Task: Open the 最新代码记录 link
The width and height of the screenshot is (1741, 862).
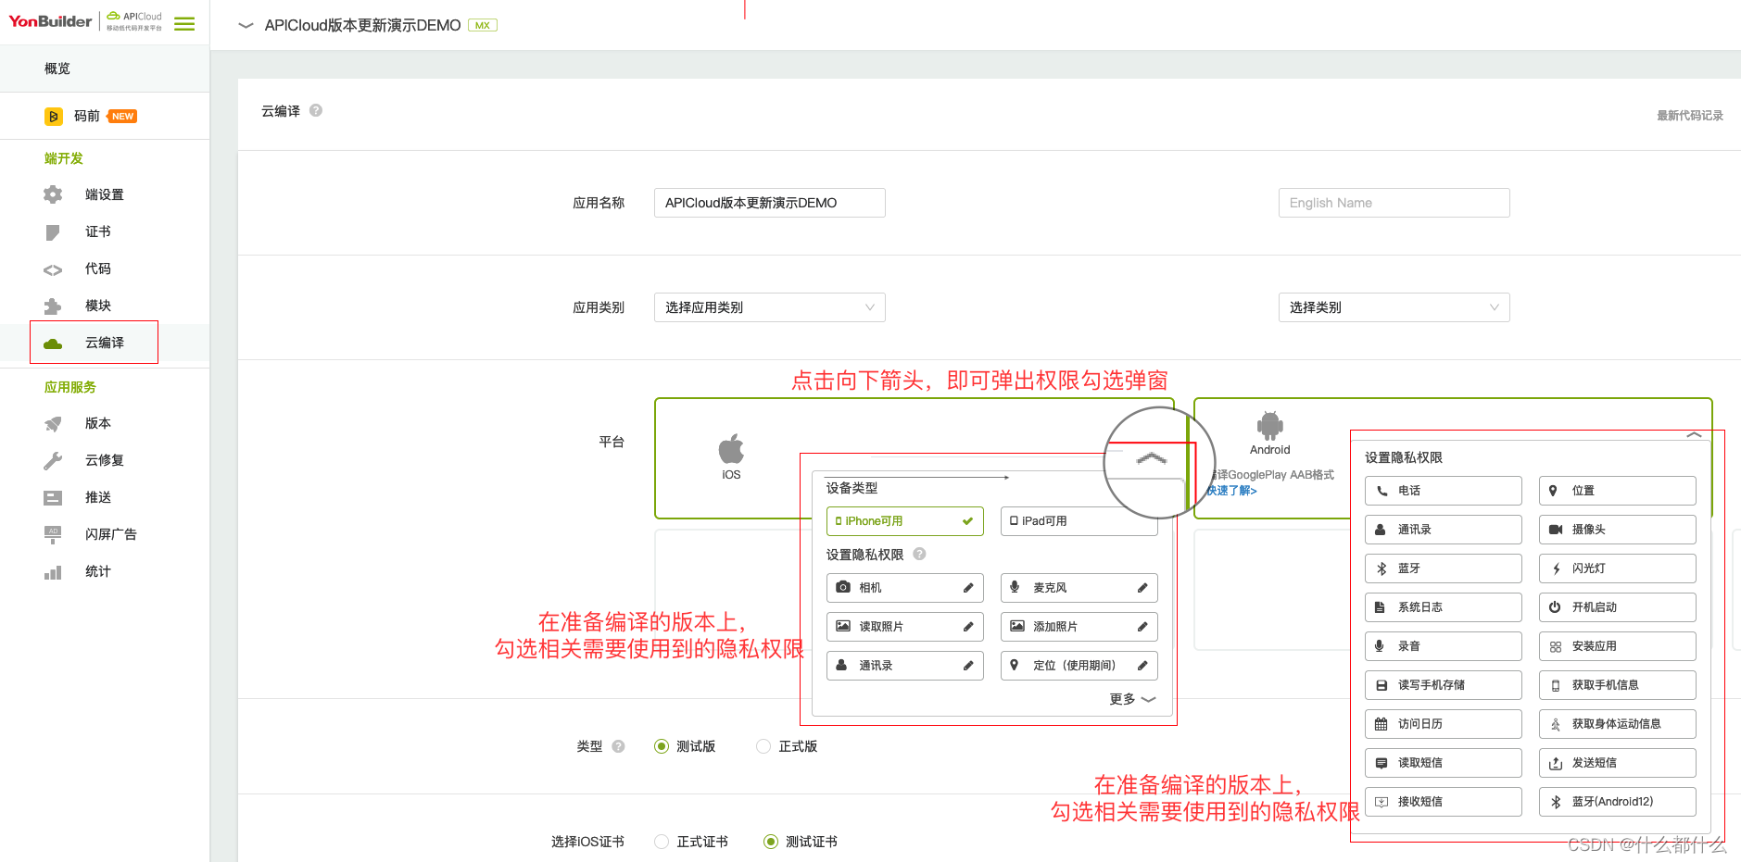Action: coord(1690,116)
